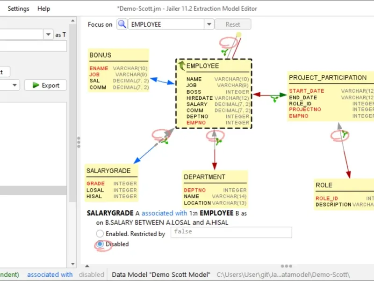The width and height of the screenshot is (374, 281).
Task: Click 'disabled' in the status bar
Action: coord(91,274)
